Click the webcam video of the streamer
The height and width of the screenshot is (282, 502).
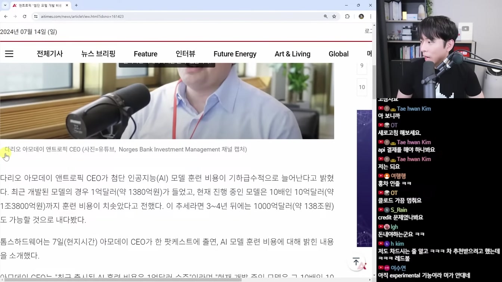(x=439, y=49)
